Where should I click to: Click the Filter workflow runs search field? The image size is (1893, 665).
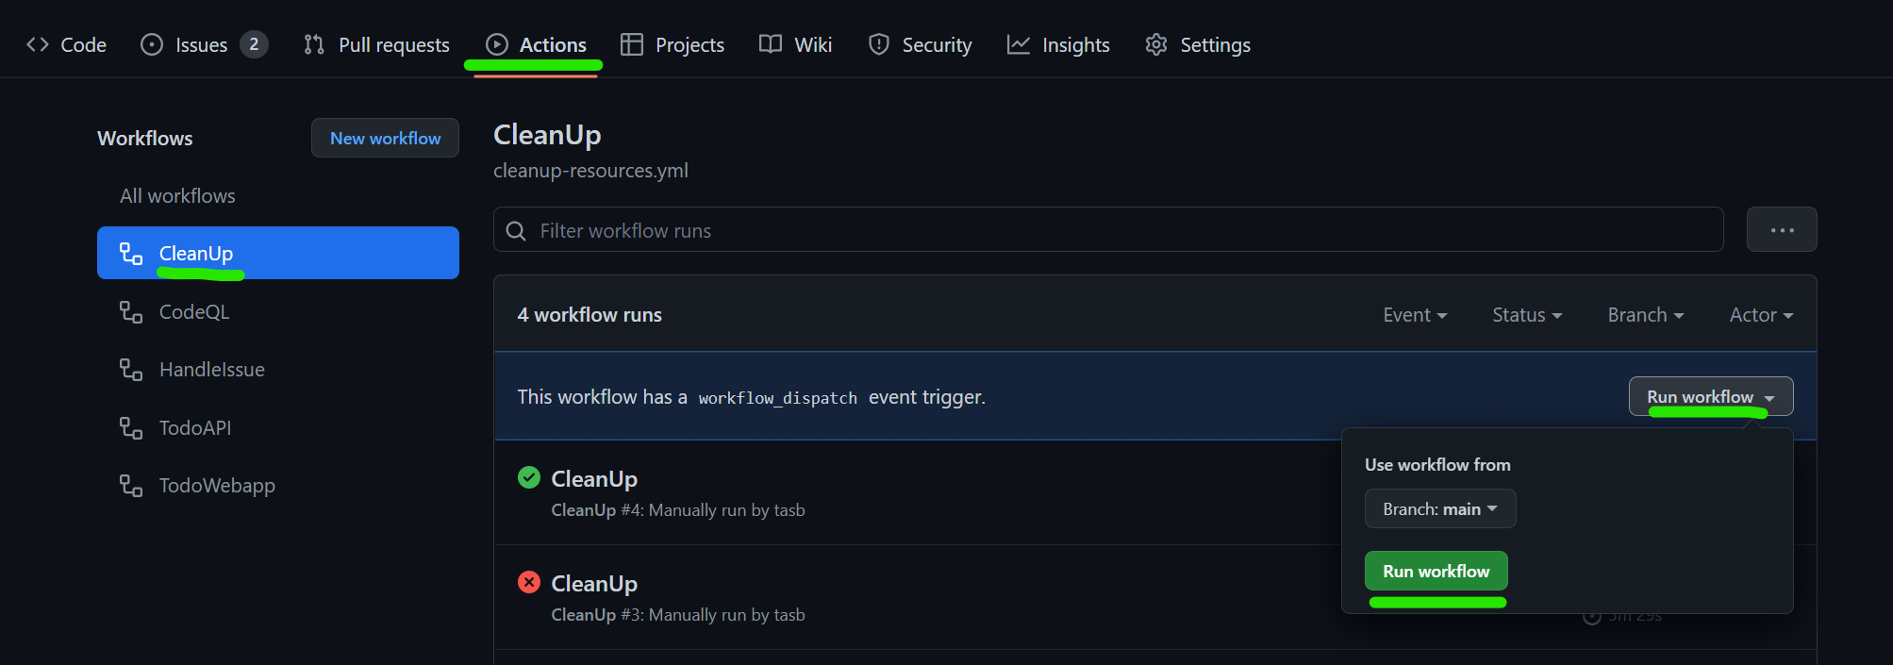pyautogui.click(x=1108, y=230)
